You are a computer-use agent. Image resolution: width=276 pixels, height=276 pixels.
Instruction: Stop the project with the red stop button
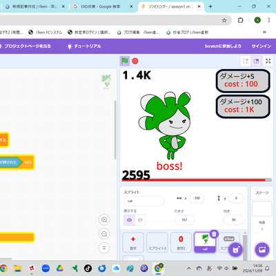point(135,61)
